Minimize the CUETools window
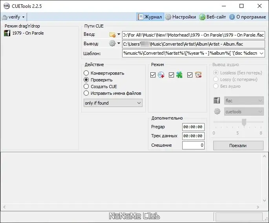269x223 pixels. pyautogui.click(x=224, y=6)
